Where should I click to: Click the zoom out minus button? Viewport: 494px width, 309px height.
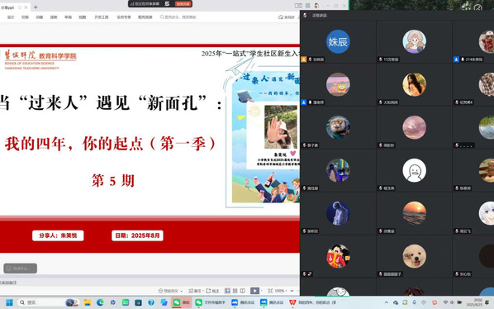point(292,291)
